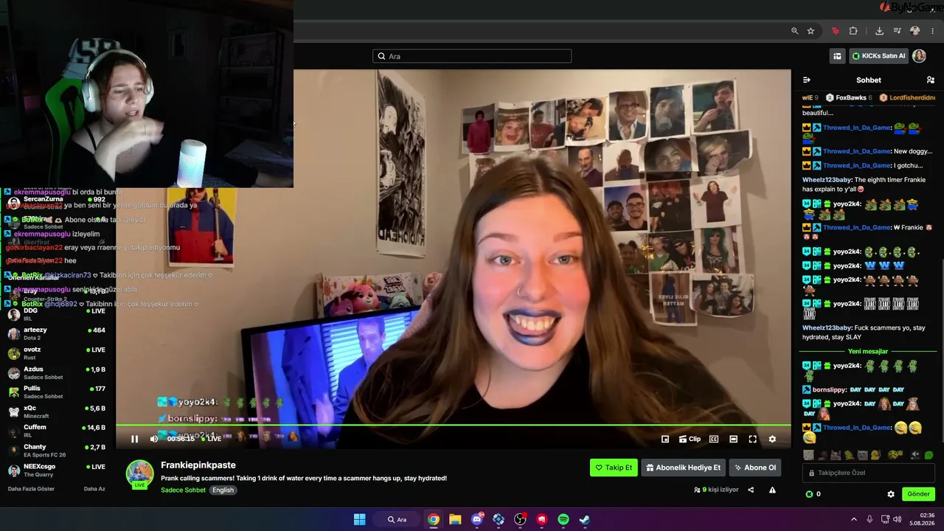Click the Yeni mesajlar new messages divider
This screenshot has height=531, width=944.
(868, 351)
